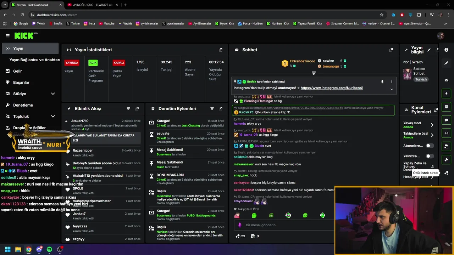Viewport: 454px width, 255px height.
Task: Open the Yayıncı Paneli | Kick bookmark
Action: [307, 24]
